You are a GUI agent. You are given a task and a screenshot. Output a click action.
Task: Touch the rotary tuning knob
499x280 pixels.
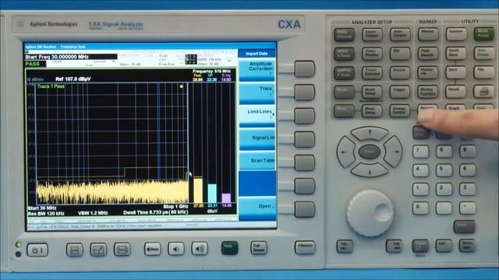tap(370, 213)
